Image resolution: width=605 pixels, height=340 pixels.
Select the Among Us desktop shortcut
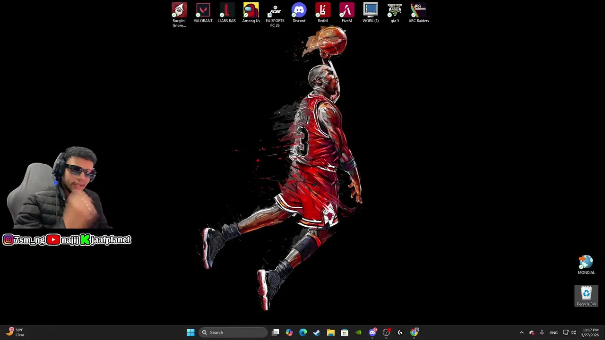tap(251, 13)
